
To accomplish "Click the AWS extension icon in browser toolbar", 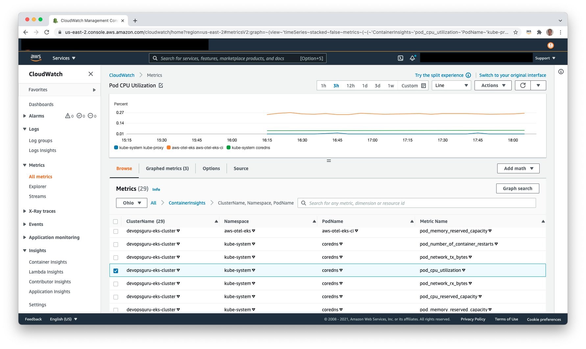I will (x=529, y=32).
